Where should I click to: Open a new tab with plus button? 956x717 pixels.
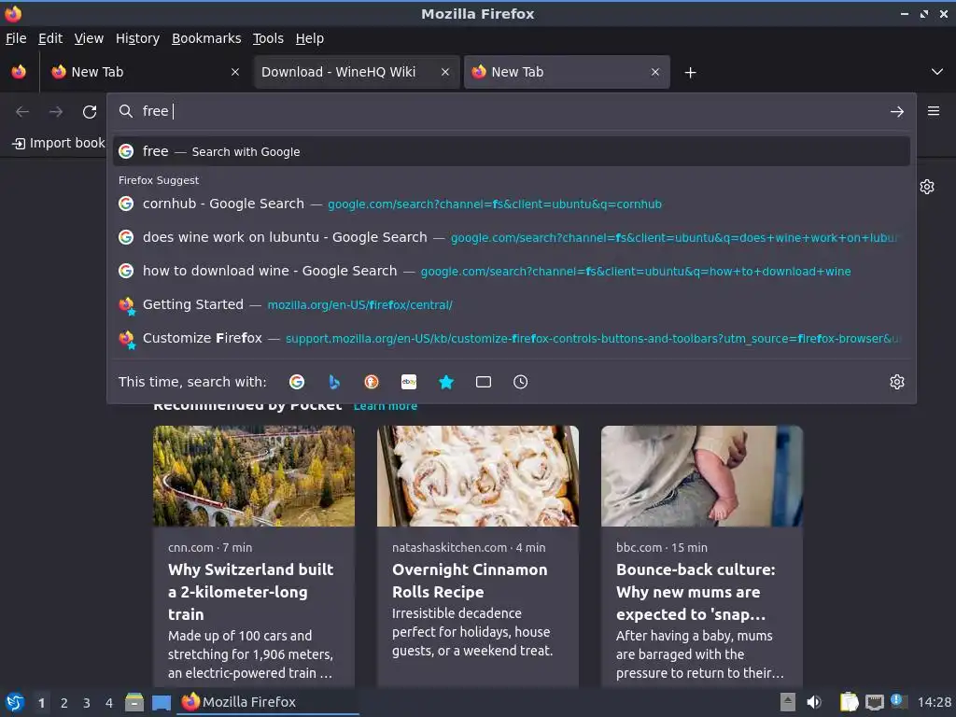(690, 73)
